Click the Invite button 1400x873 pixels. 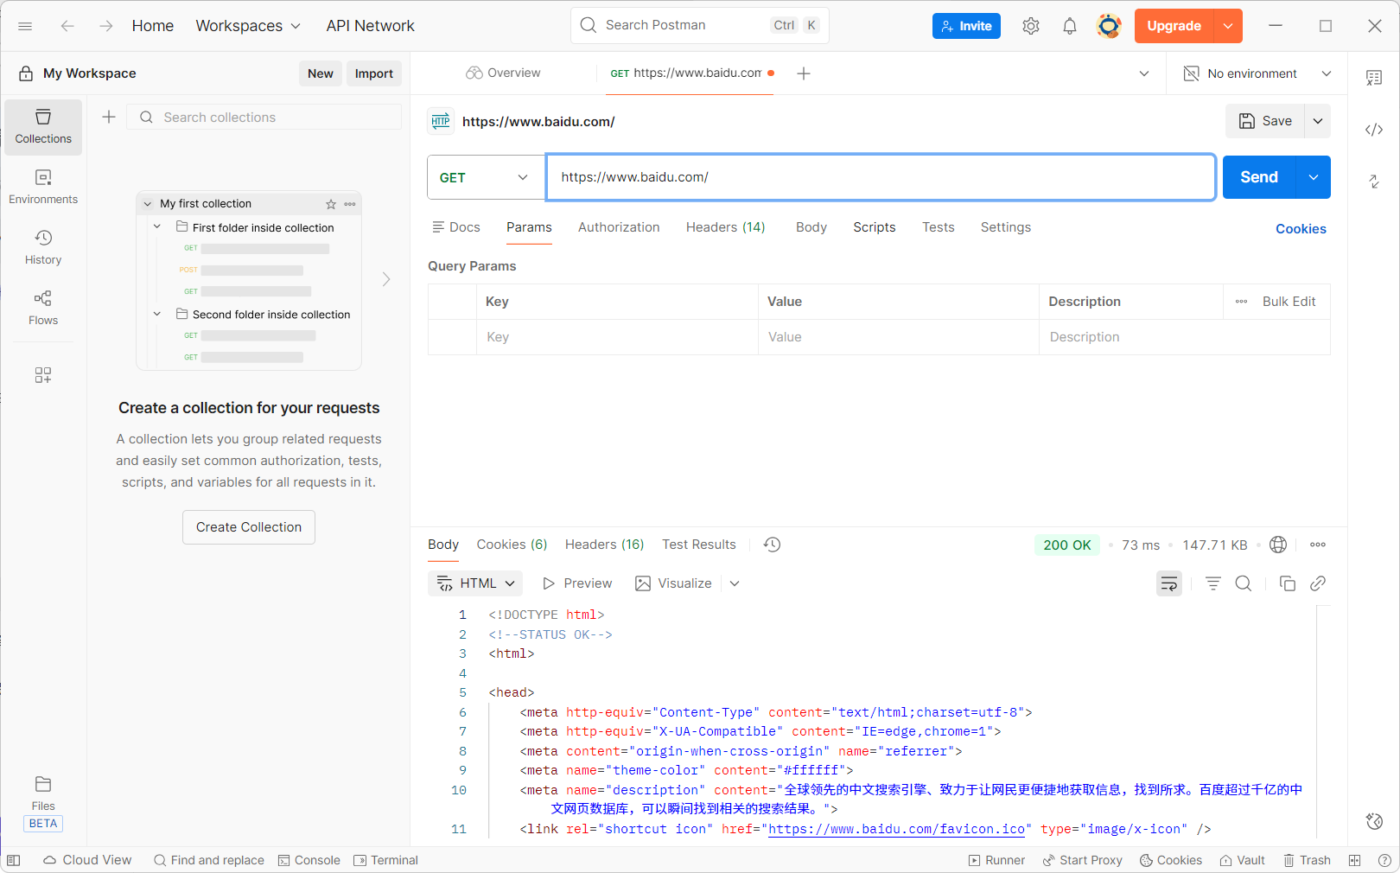pyautogui.click(x=967, y=26)
